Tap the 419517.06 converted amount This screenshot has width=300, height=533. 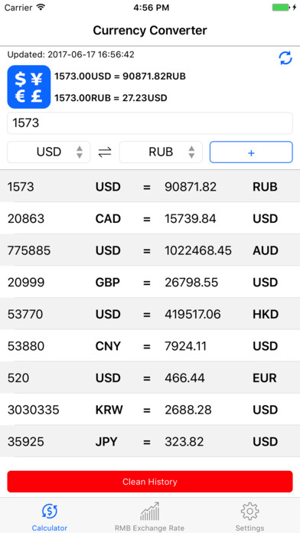click(x=193, y=314)
